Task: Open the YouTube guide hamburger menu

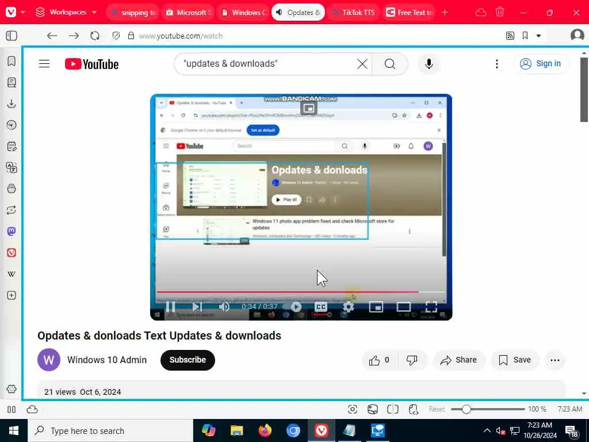Action: 44,64
